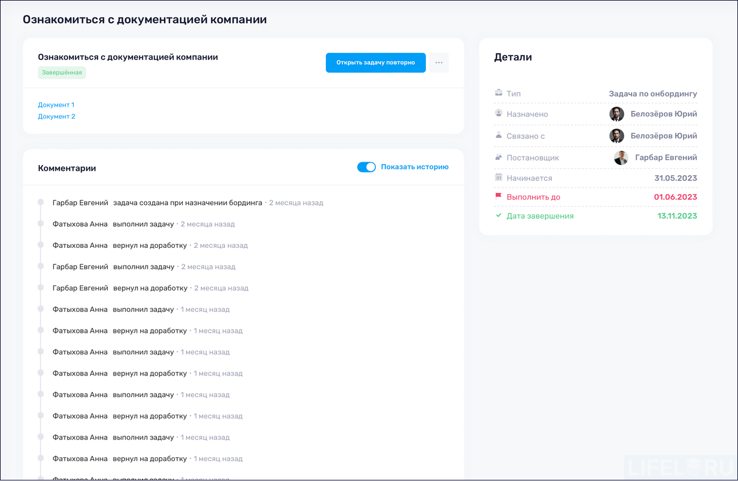This screenshot has height=481, width=738.
Task: Open the «Документ 2» link
Action: [56, 116]
